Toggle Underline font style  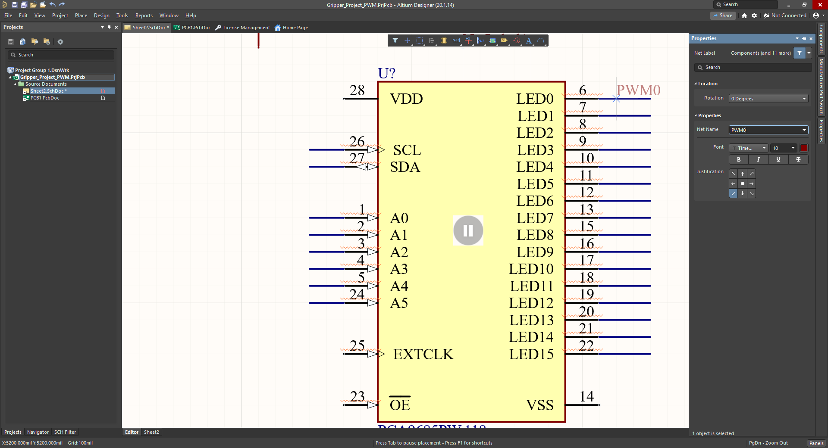coord(778,159)
